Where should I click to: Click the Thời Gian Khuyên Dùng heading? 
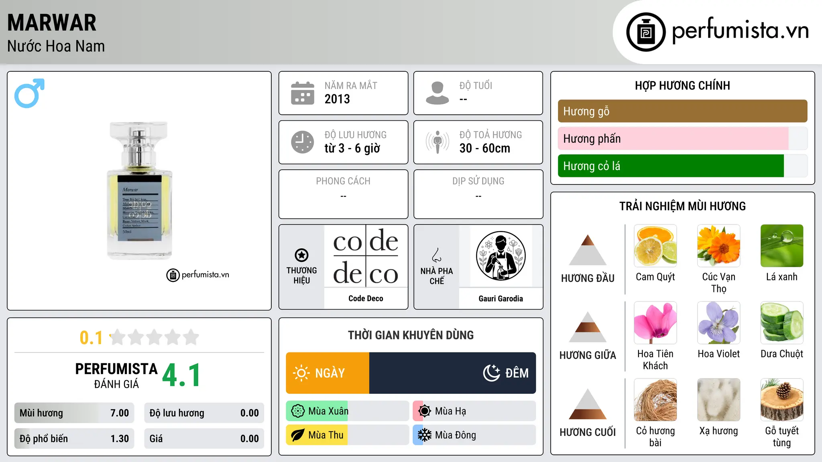(411, 335)
